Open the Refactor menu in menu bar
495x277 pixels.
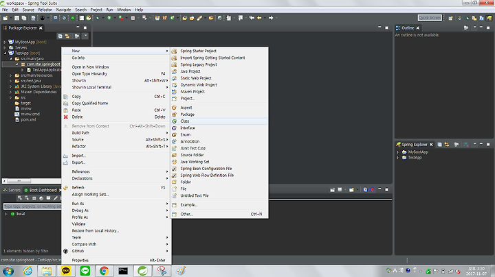[45, 10]
